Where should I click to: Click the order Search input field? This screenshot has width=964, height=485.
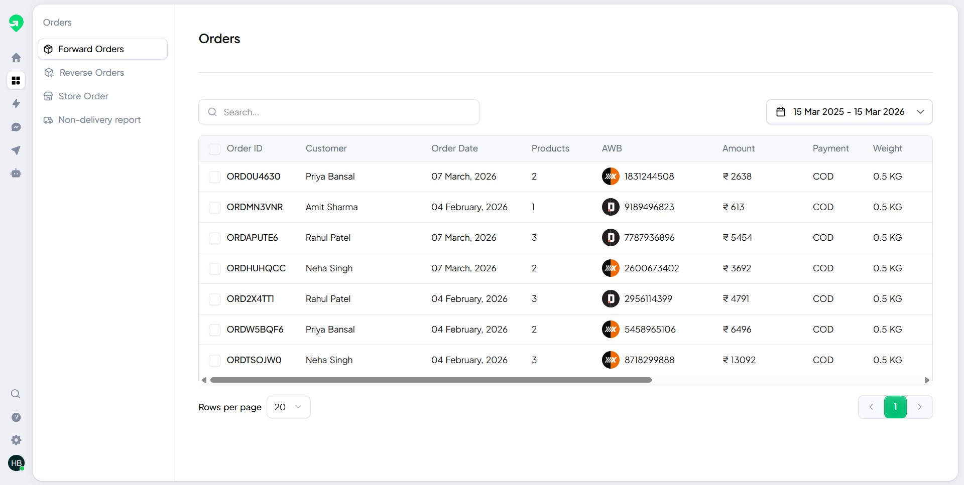click(339, 112)
